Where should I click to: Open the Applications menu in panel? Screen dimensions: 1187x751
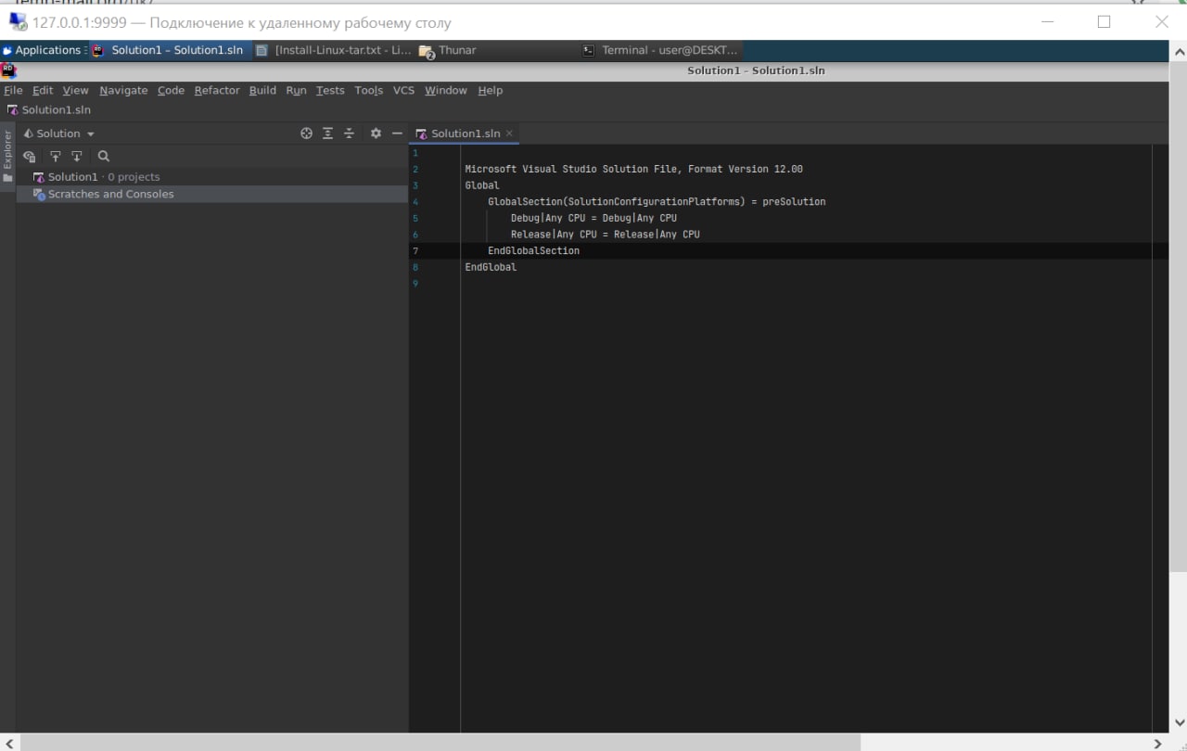pyautogui.click(x=42, y=50)
